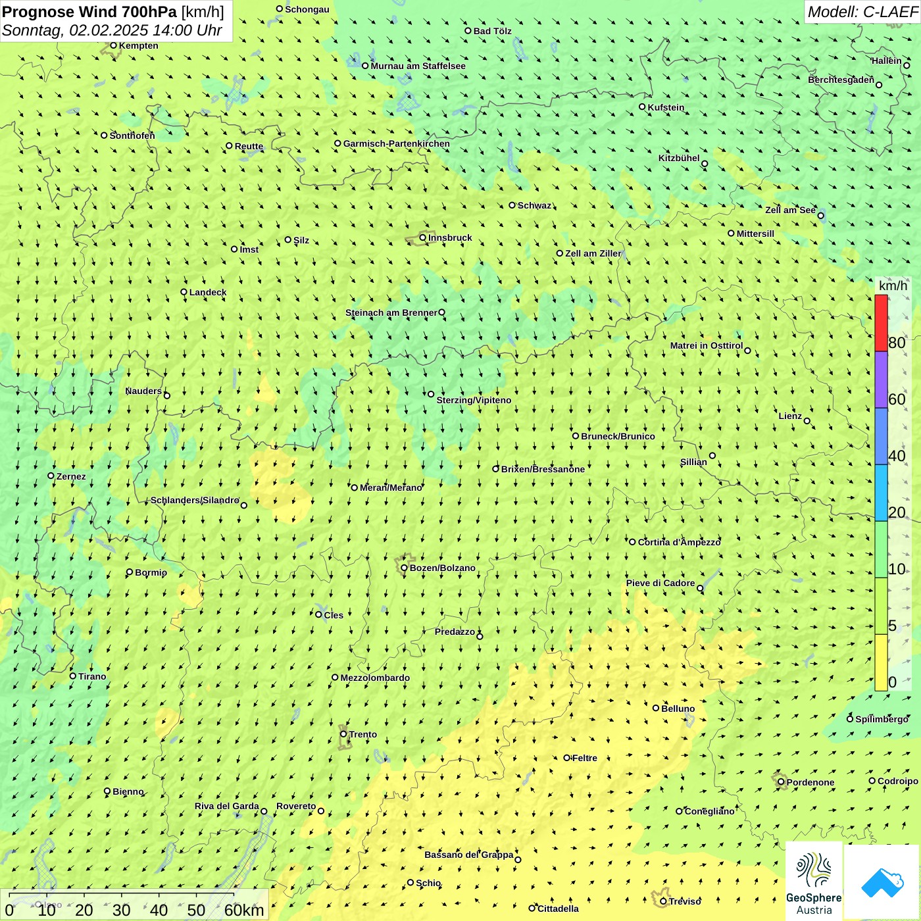Select the red legend segment above 80
The height and width of the screenshot is (921, 921).
(881, 323)
